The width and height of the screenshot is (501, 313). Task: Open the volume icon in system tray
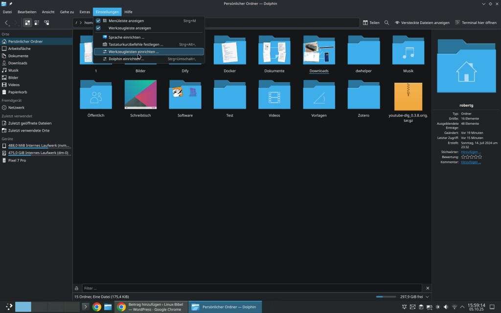[x=446, y=307]
